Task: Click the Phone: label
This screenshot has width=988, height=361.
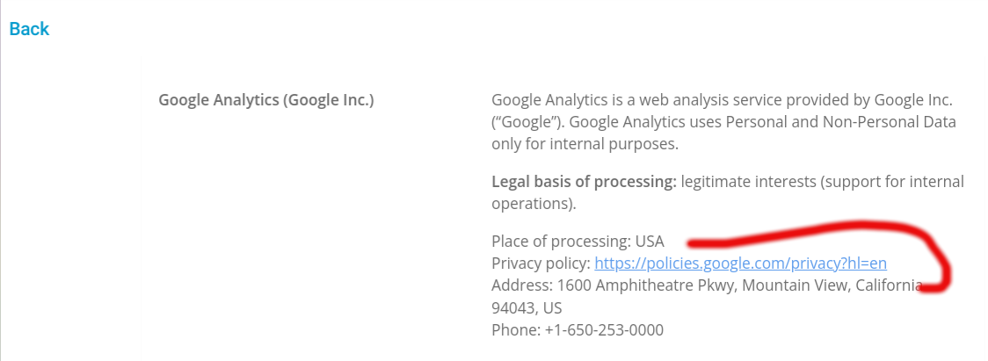Action: [x=516, y=329]
